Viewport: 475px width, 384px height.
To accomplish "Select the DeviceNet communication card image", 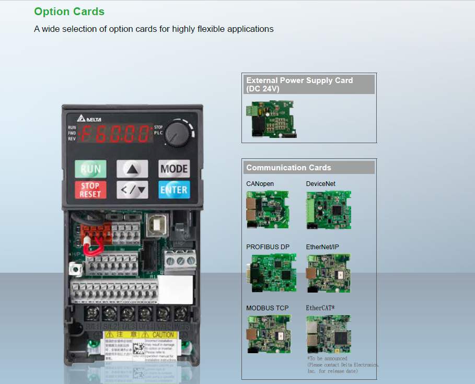I will pos(328,210).
